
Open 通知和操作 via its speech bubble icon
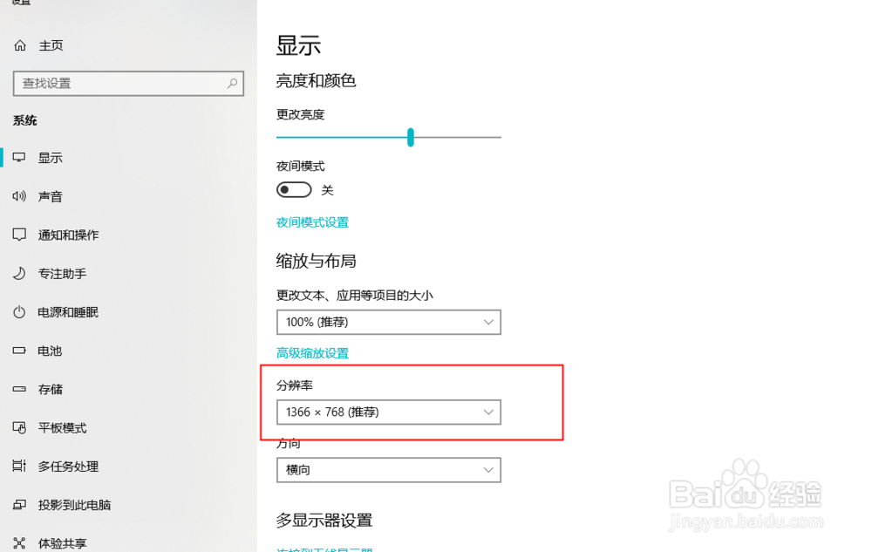[x=19, y=235]
